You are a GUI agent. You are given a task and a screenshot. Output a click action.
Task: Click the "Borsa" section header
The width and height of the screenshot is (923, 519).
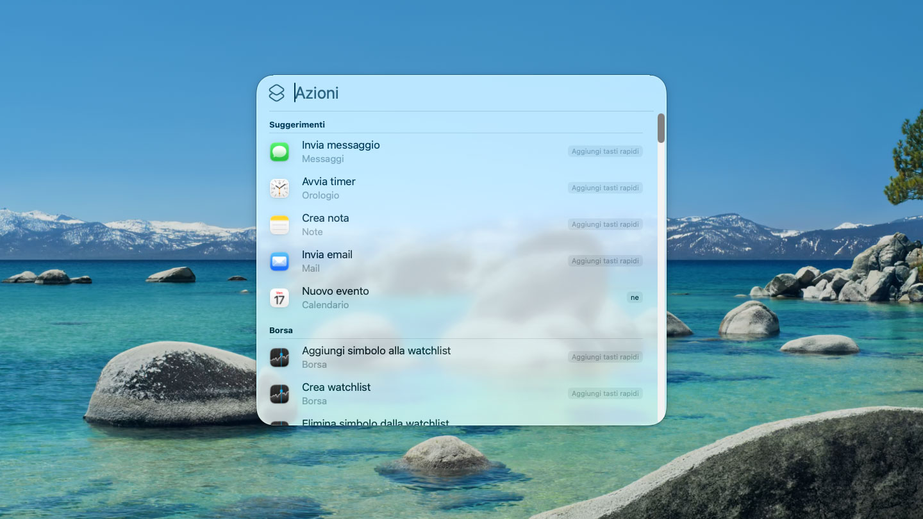281,331
